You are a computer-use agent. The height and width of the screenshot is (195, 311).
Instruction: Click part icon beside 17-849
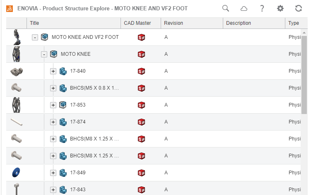tap(63, 173)
